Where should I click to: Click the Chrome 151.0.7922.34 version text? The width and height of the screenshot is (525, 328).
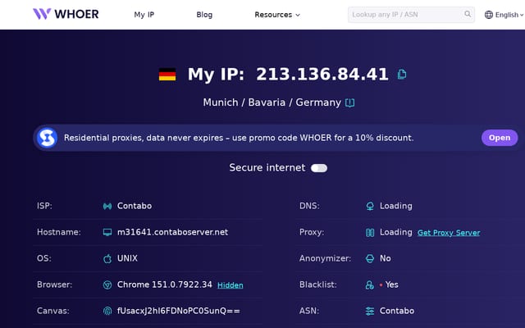164,285
